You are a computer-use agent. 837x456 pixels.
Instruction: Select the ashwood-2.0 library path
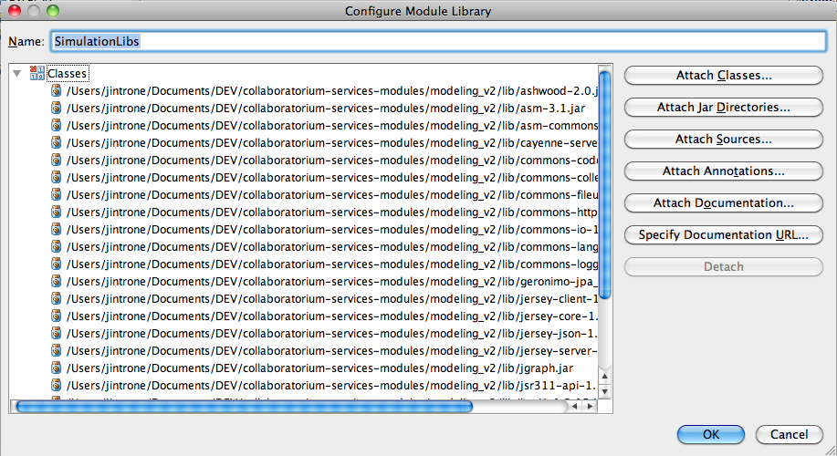(331, 90)
